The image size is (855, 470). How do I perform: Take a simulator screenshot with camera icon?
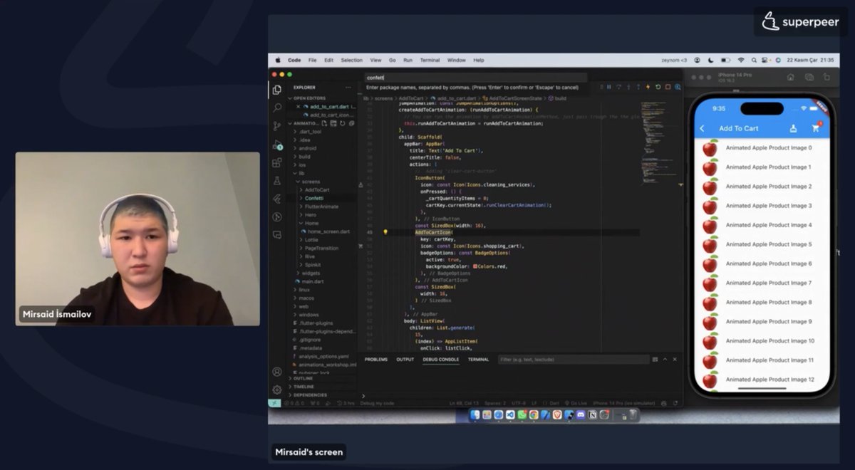pyautogui.click(x=809, y=77)
